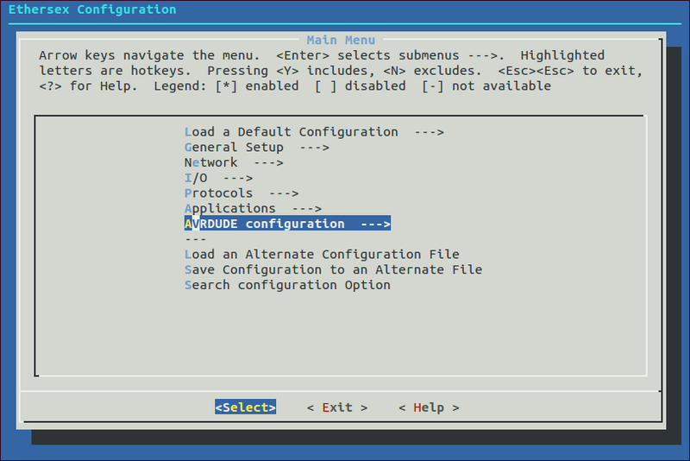
Task: Open the Help button
Action: pyautogui.click(x=429, y=407)
